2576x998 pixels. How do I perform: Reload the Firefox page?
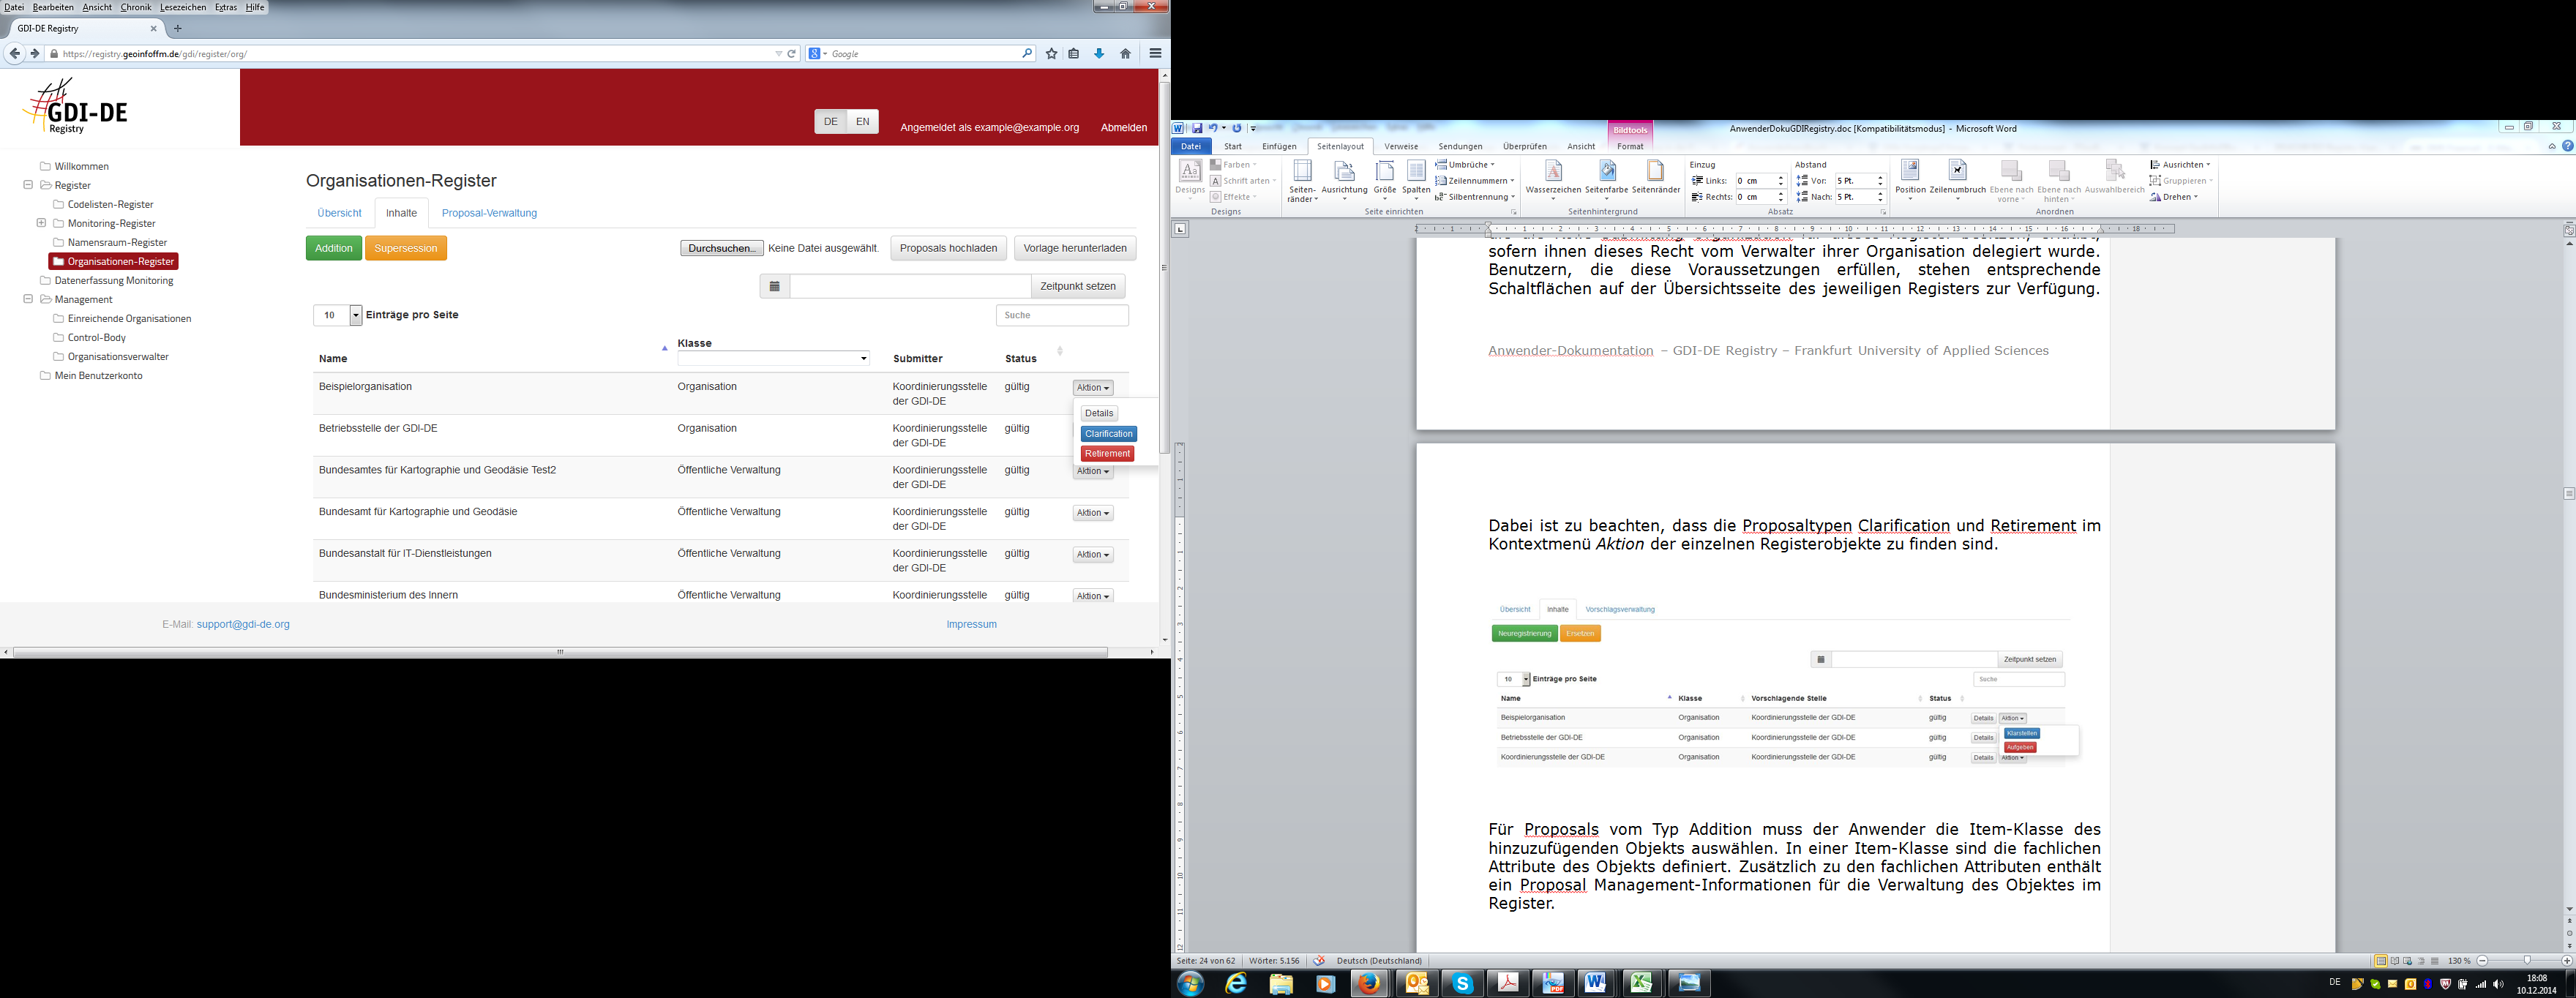click(x=792, y=54)
